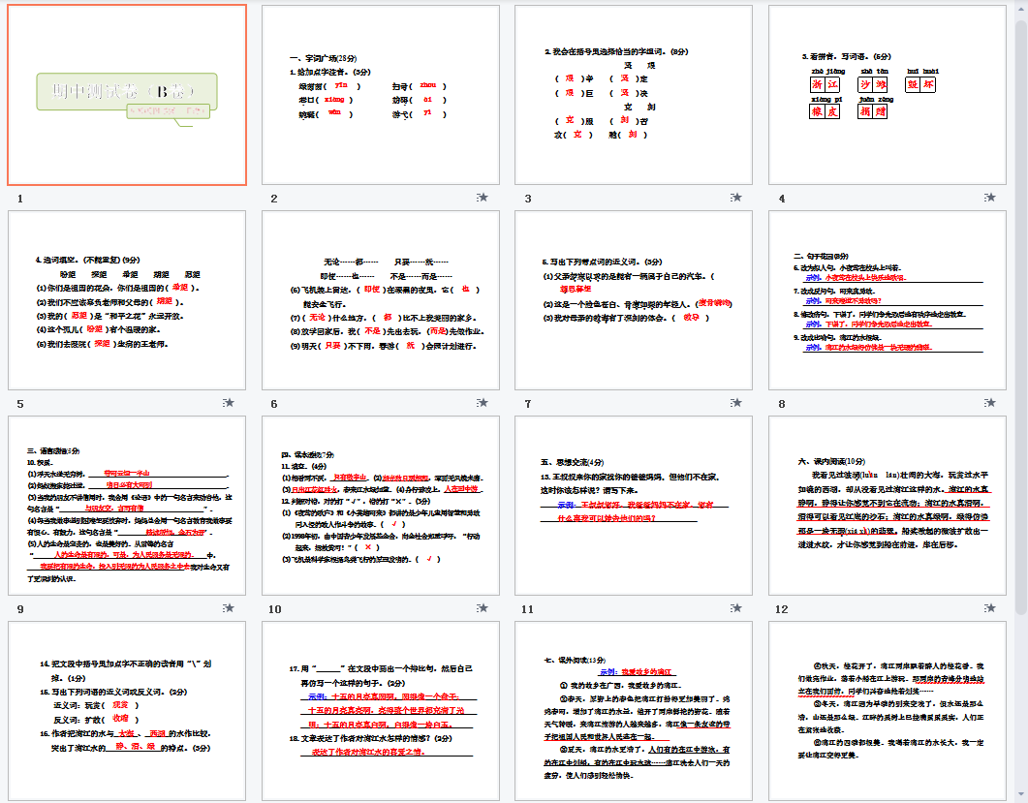Select the last slide thumbnail in bottom row

(x=887, y=711)
